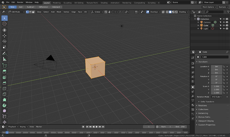230x137 pixels.
Task: Open the Material properties tab
Action: (193, 105)
